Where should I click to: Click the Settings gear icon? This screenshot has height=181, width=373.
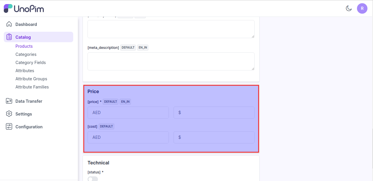(9, 114)
